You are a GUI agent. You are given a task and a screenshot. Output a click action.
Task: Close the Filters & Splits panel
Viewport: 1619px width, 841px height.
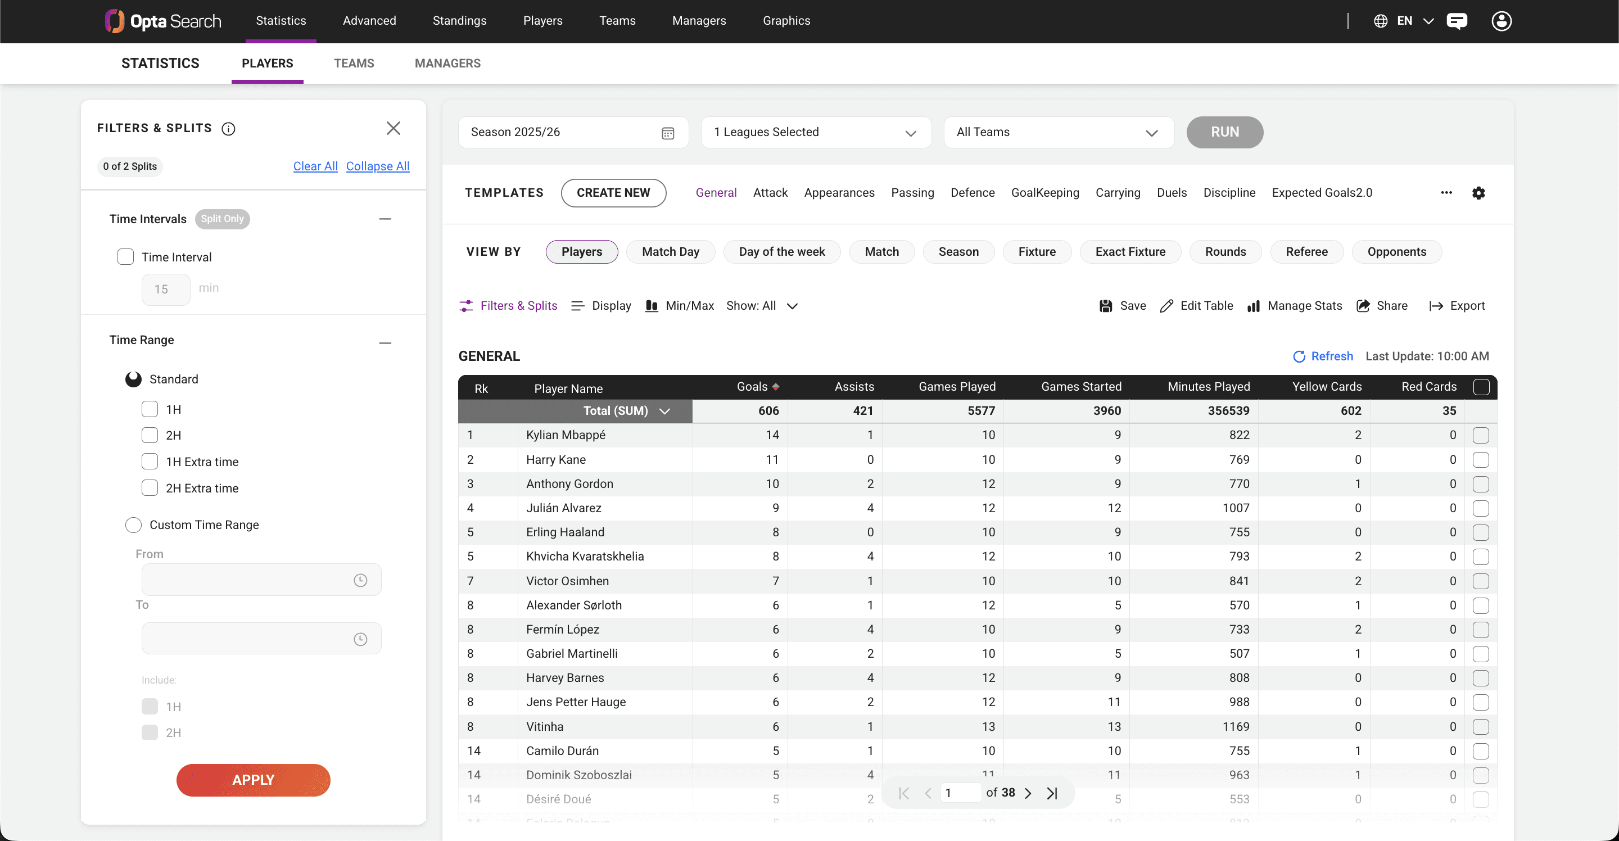point(394,128)
